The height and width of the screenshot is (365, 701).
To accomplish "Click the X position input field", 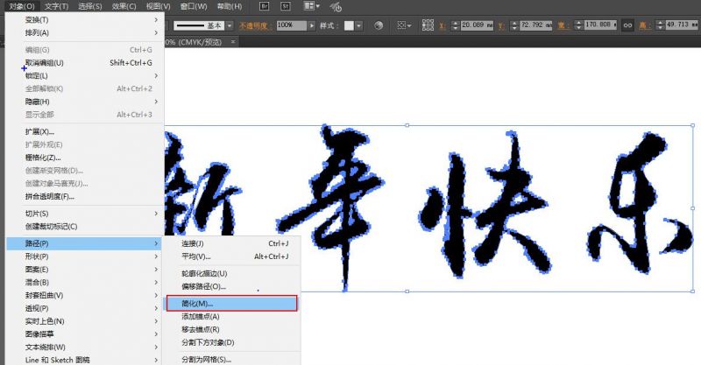I will (476, 26).
